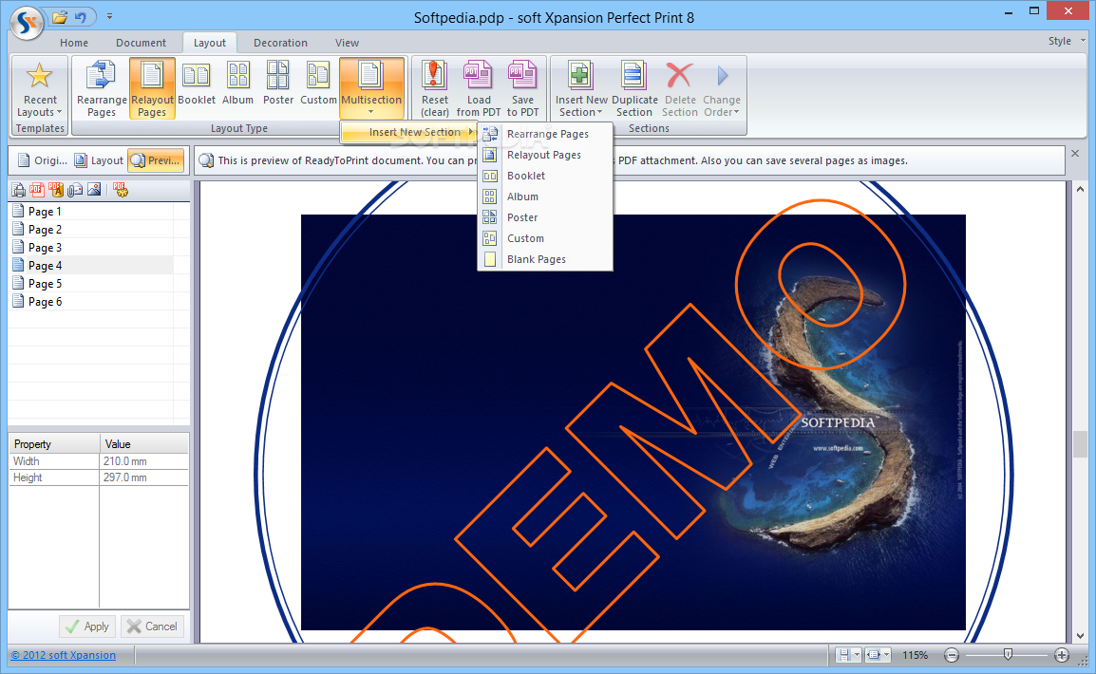The image size is (1096, 674).
Task: Open the Change Order dropdown
Action: (x=722, y=88)
